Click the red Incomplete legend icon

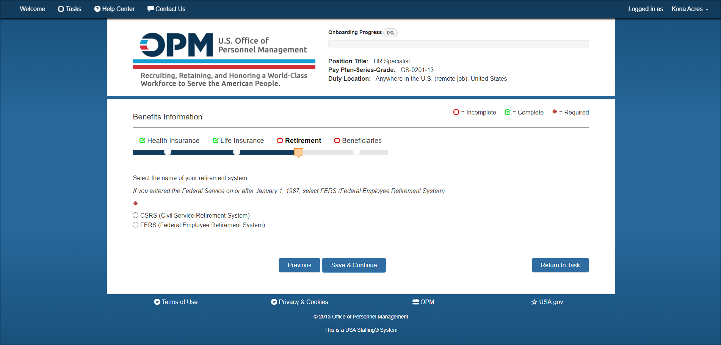pyautogui.click(x=456, y=112)
